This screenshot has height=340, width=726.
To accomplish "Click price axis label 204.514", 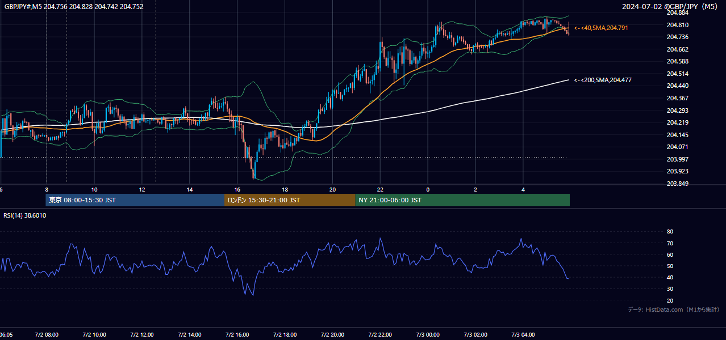I will click(x=677, y=74).
